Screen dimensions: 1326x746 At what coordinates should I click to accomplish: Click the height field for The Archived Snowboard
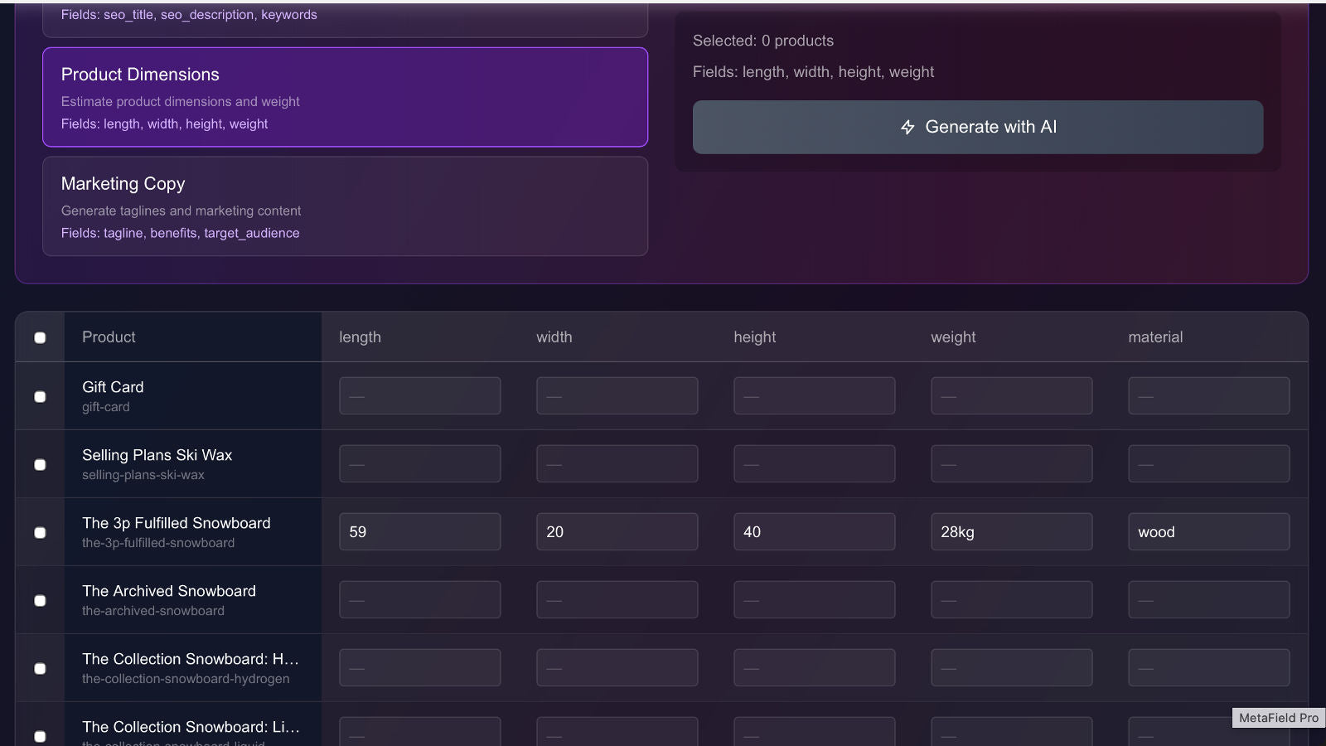(814, 599)
